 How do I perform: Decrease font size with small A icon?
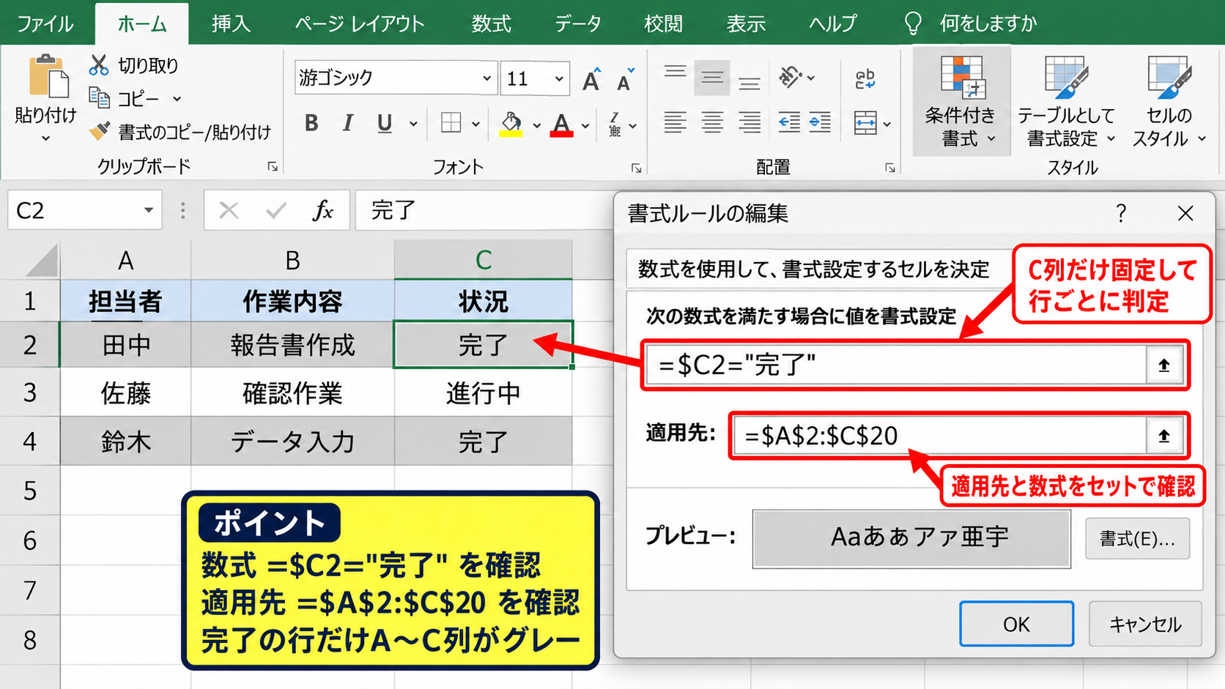tap(625, 79)
